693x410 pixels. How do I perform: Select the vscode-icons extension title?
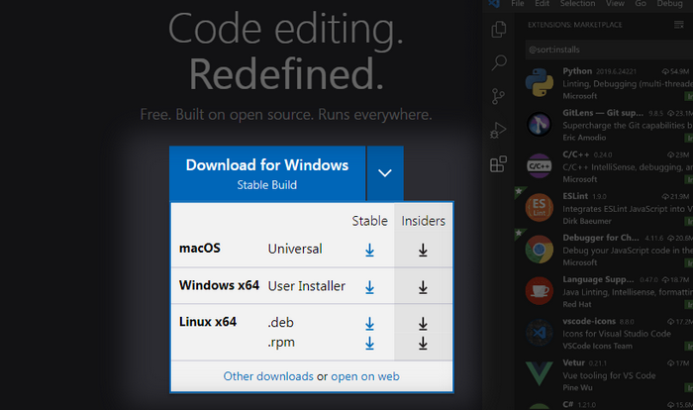coord(589,321)
